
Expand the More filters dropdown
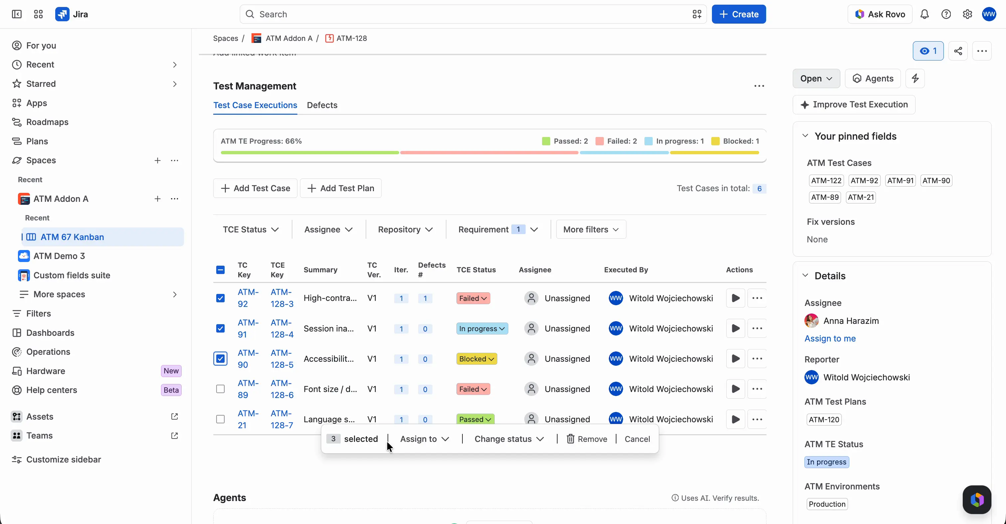[591, 229]
